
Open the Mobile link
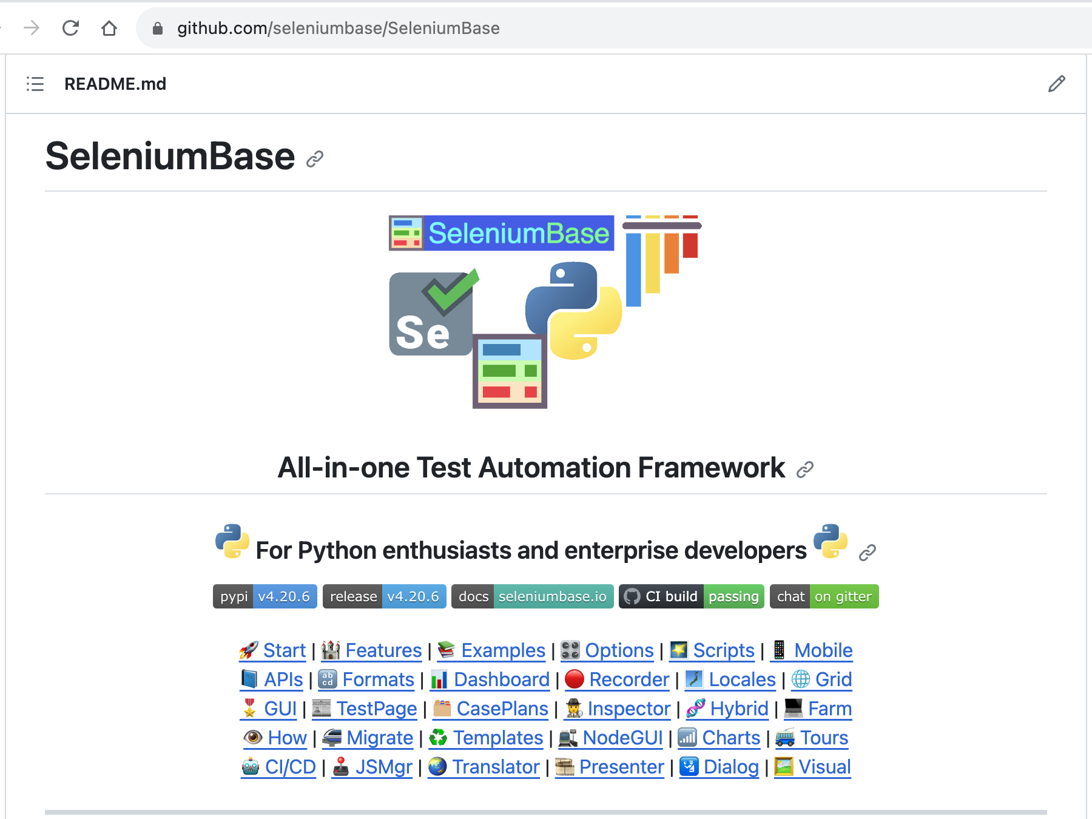pos(811,650)
